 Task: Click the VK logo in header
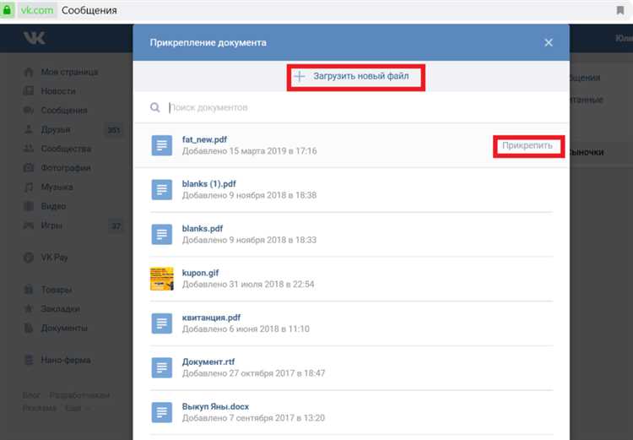coord(35,40)
